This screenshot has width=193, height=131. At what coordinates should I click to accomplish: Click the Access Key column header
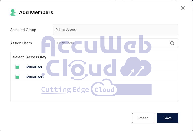(36, 57)
